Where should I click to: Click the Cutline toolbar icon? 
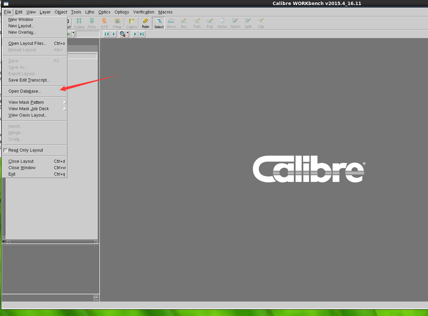tap(79, 23)
